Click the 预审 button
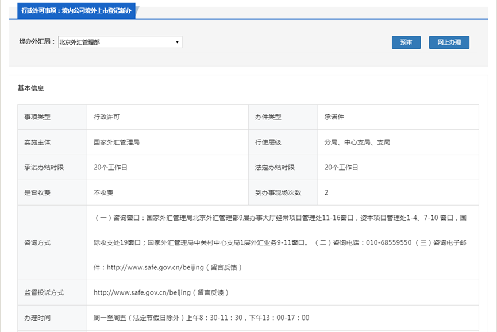Screen dimensions: 497x332 pos(406,42)
